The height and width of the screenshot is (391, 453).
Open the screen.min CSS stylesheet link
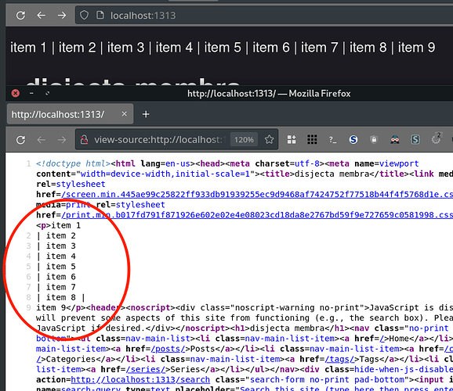pos(257,195)
